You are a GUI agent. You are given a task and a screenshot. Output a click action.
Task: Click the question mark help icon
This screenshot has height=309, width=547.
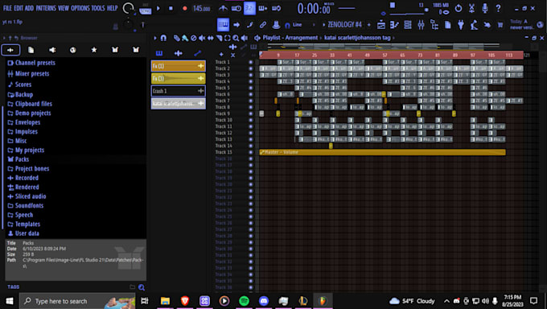tap(498, 8)
